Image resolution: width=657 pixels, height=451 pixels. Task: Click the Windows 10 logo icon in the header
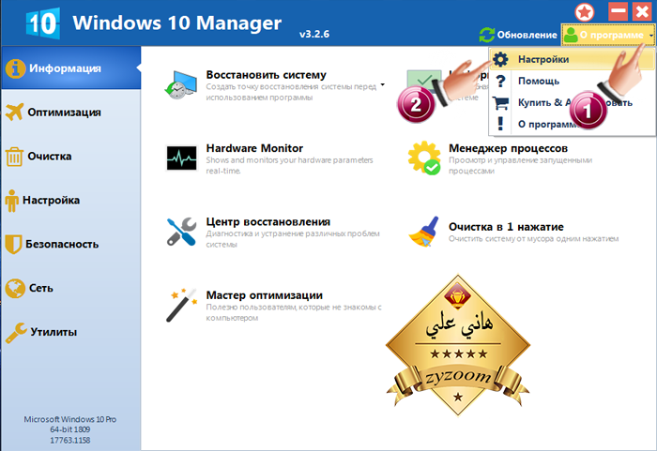coord(43,23)
